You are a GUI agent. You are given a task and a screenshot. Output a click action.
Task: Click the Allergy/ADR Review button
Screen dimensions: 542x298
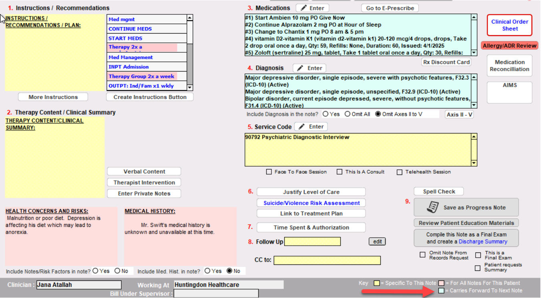click(509, 46)
